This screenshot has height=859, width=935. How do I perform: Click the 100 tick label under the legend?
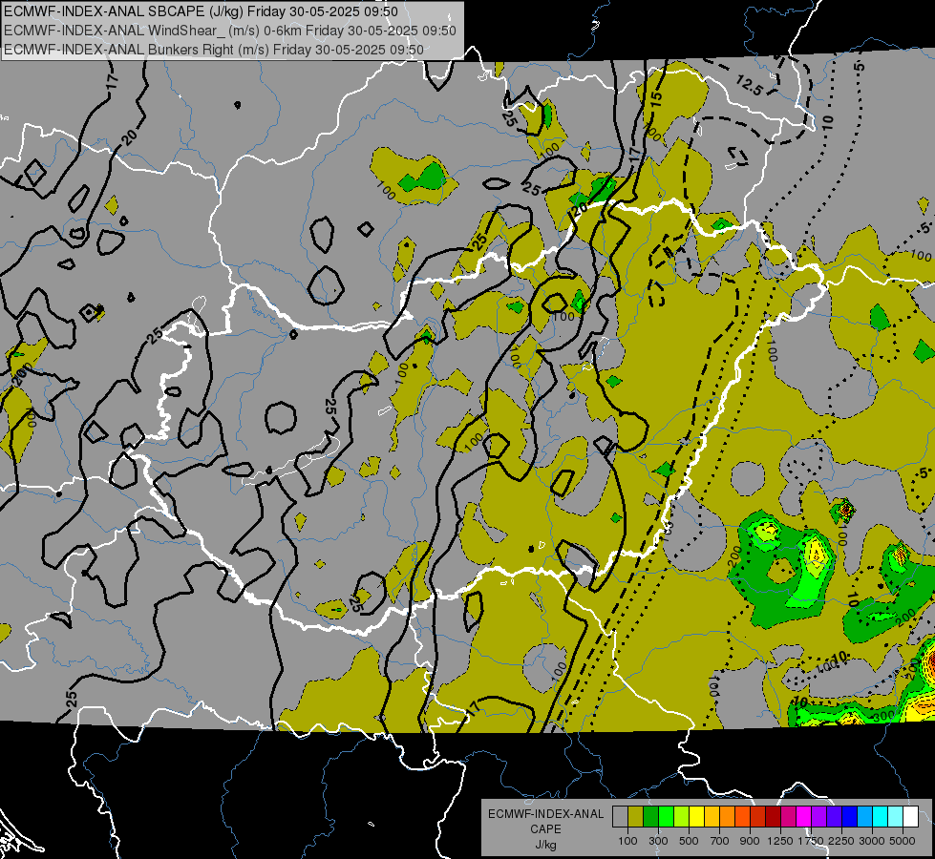627,841
